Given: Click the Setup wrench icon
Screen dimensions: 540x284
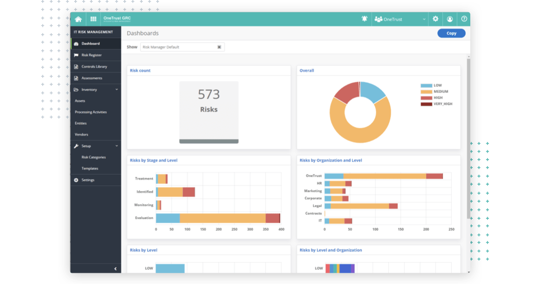Looking at the screenshot, I should click(x=76, y=146).
